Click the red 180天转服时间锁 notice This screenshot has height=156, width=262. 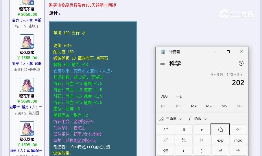pyautogui.click(x=82, y=5)
